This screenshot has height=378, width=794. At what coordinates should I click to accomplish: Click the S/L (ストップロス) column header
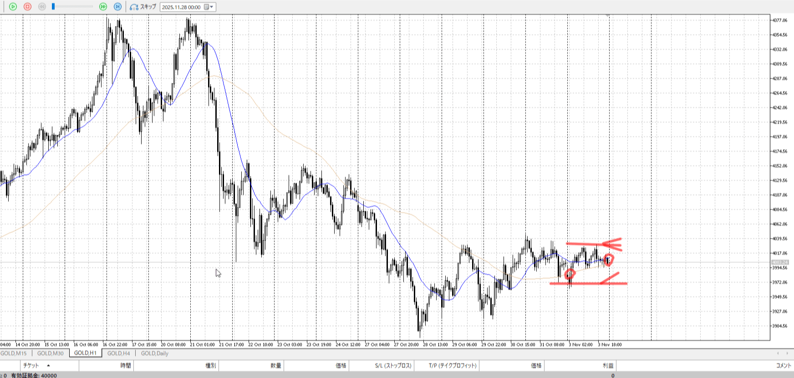[393, 365]
